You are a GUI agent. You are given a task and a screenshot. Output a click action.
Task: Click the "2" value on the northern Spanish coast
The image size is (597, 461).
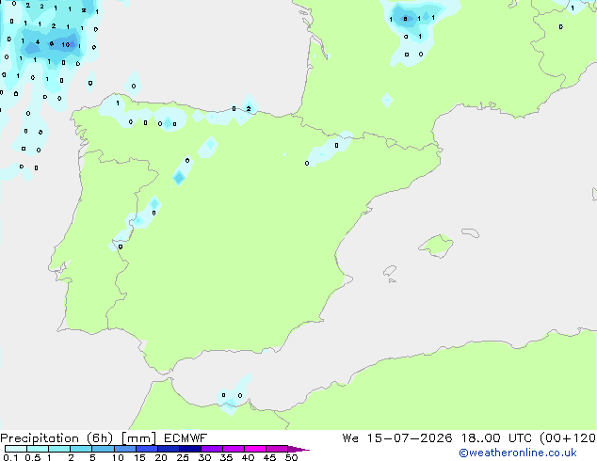tap(249, 109)
